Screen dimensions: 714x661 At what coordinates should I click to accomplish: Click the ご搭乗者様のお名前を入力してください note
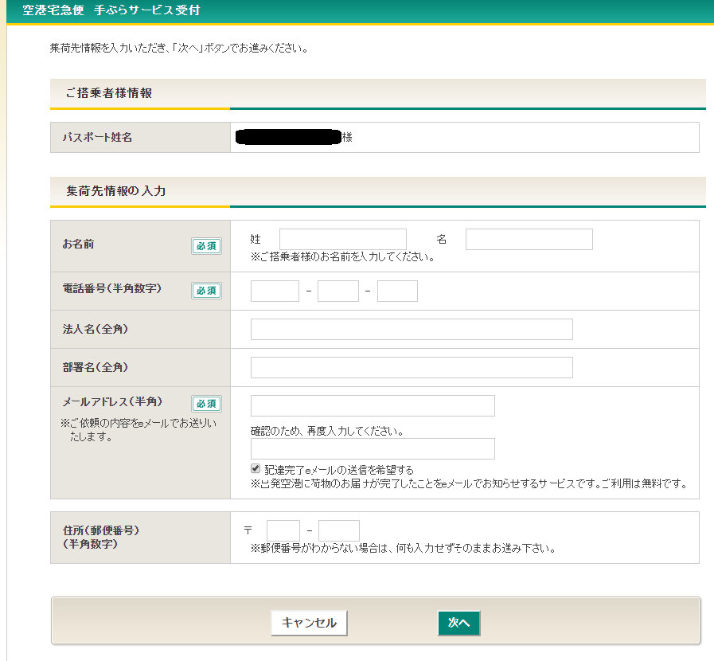click(343, 257)
